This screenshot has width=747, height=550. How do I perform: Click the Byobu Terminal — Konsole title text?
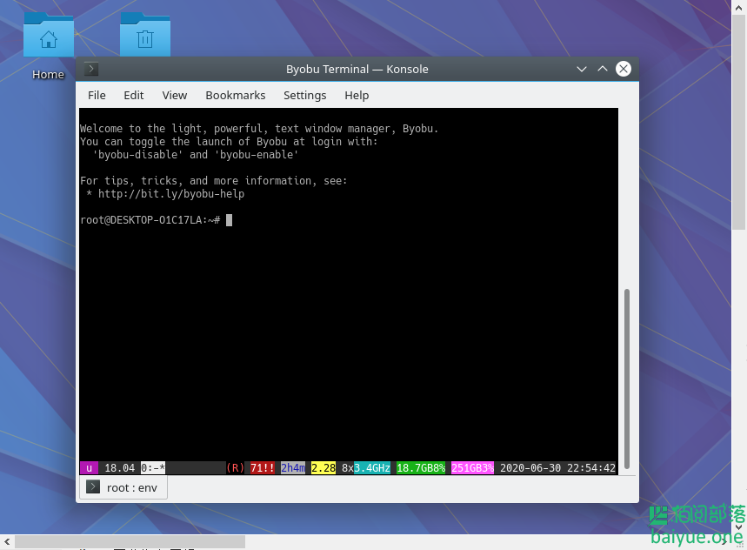357,69
